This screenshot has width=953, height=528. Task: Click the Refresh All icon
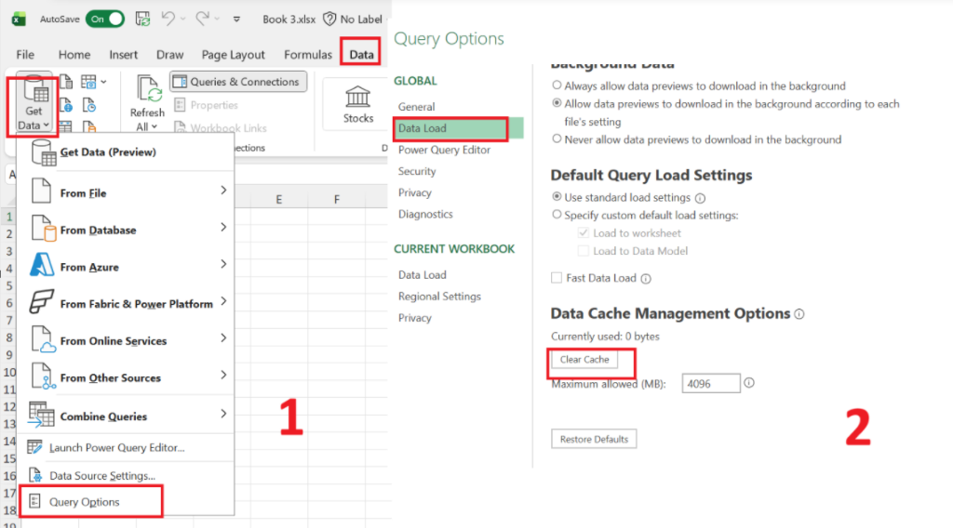(x=149, y=90)
